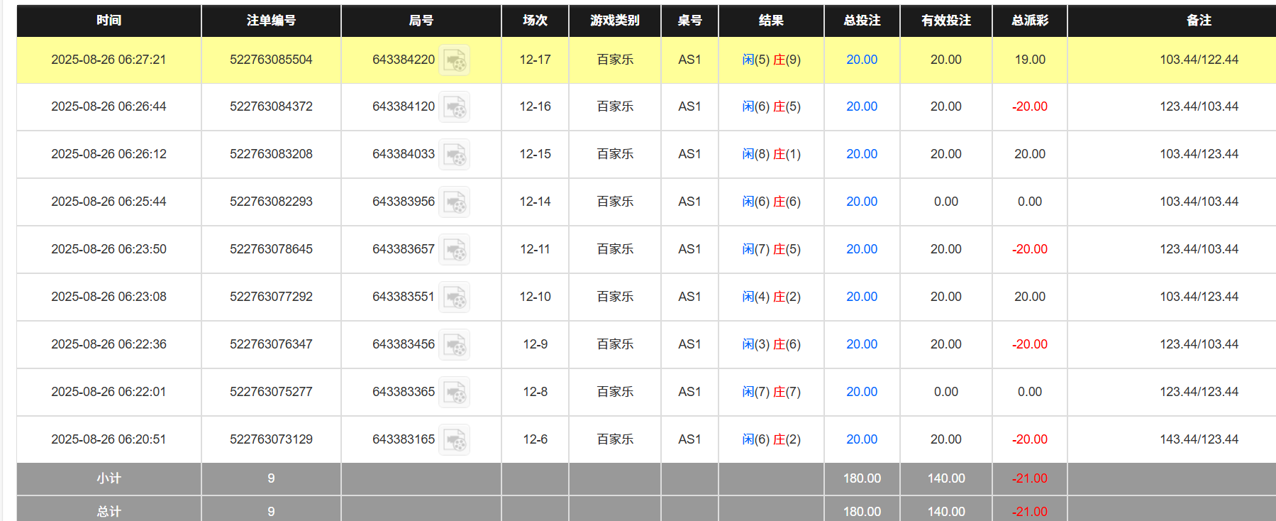Open video replay icon beside 643384120
Screen dimensions: 1276x521
click(x=454, y=107)
